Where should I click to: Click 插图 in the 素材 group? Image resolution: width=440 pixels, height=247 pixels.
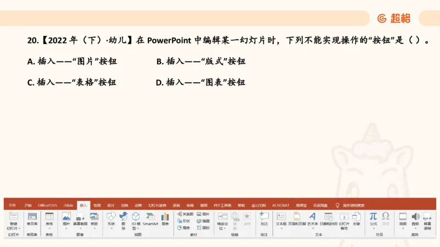coord(203,221)
